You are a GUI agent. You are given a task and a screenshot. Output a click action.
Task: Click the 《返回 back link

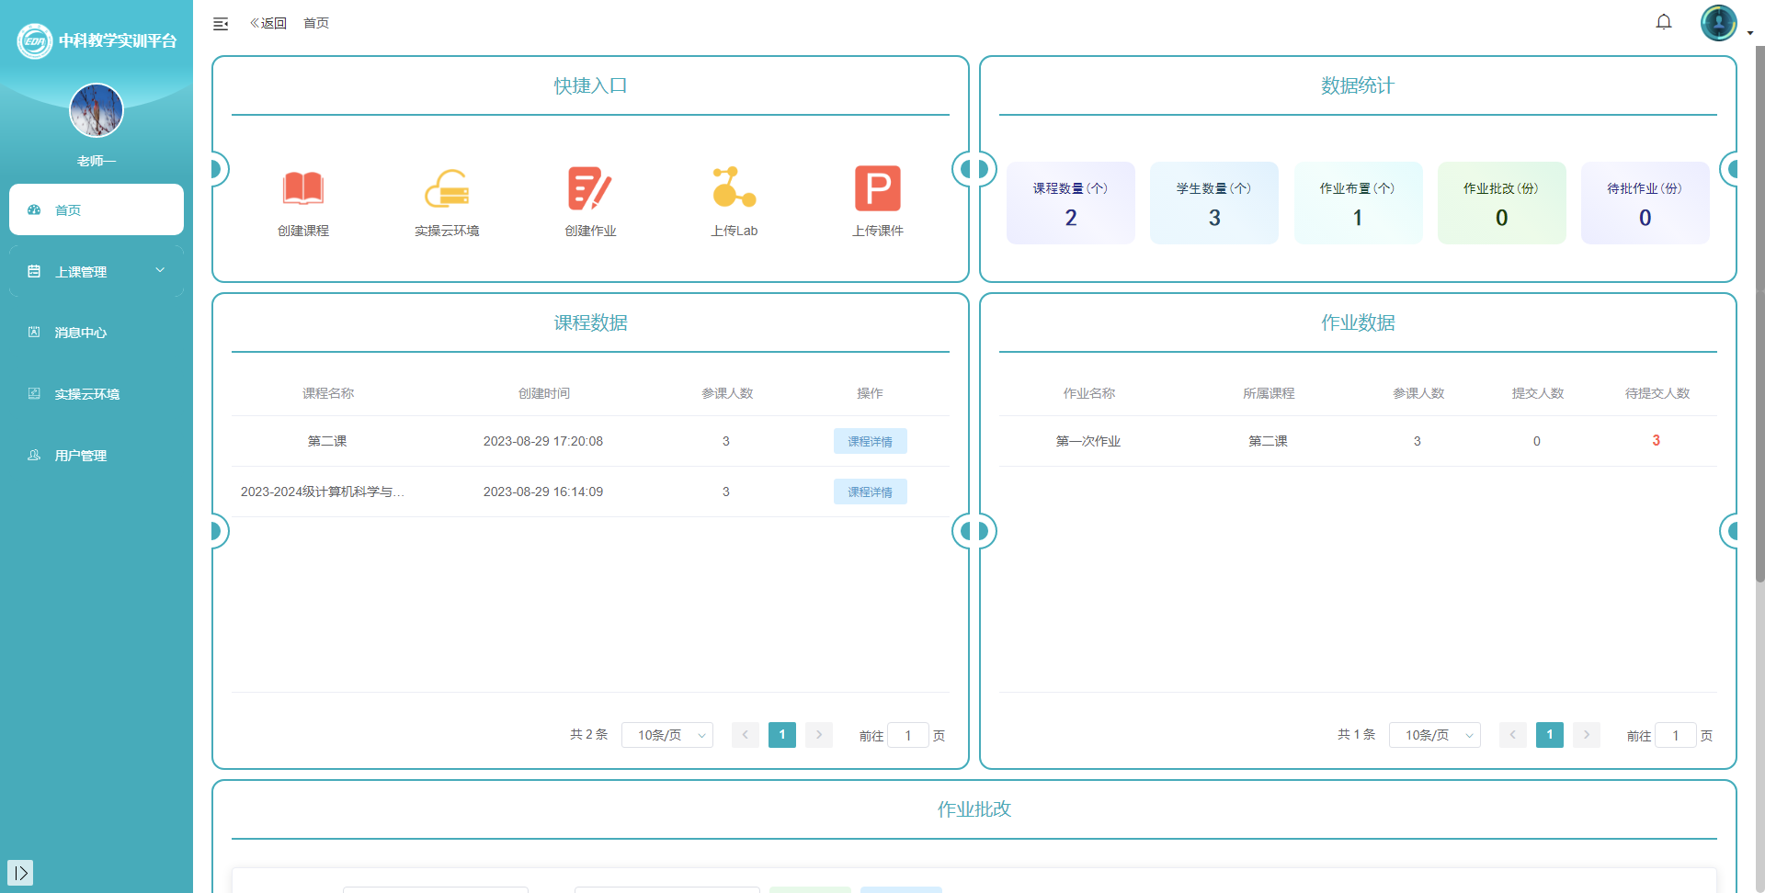[x=268, y=23]
